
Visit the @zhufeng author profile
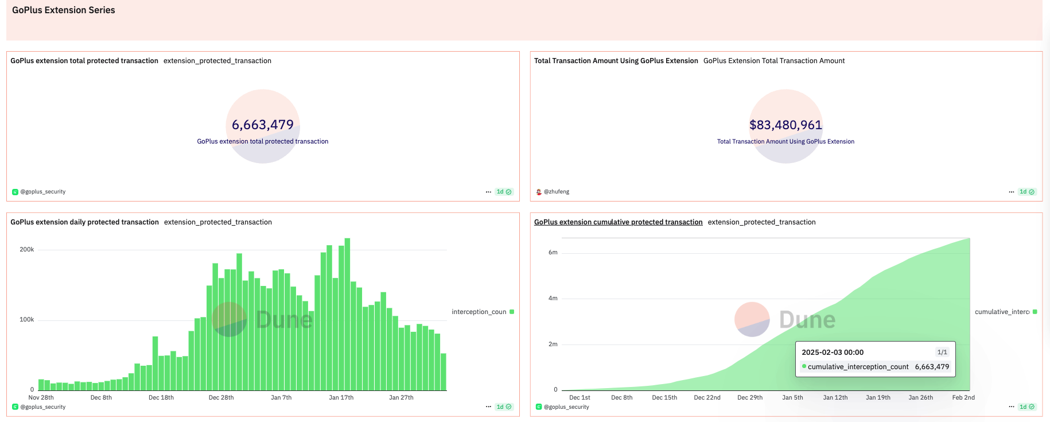click(x=557, y=192)
